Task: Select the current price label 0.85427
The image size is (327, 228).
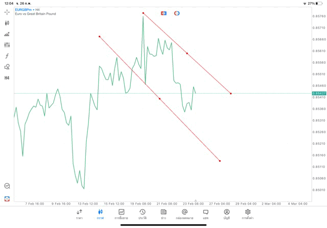Action: pyautogui.click(x=318, y=93)
